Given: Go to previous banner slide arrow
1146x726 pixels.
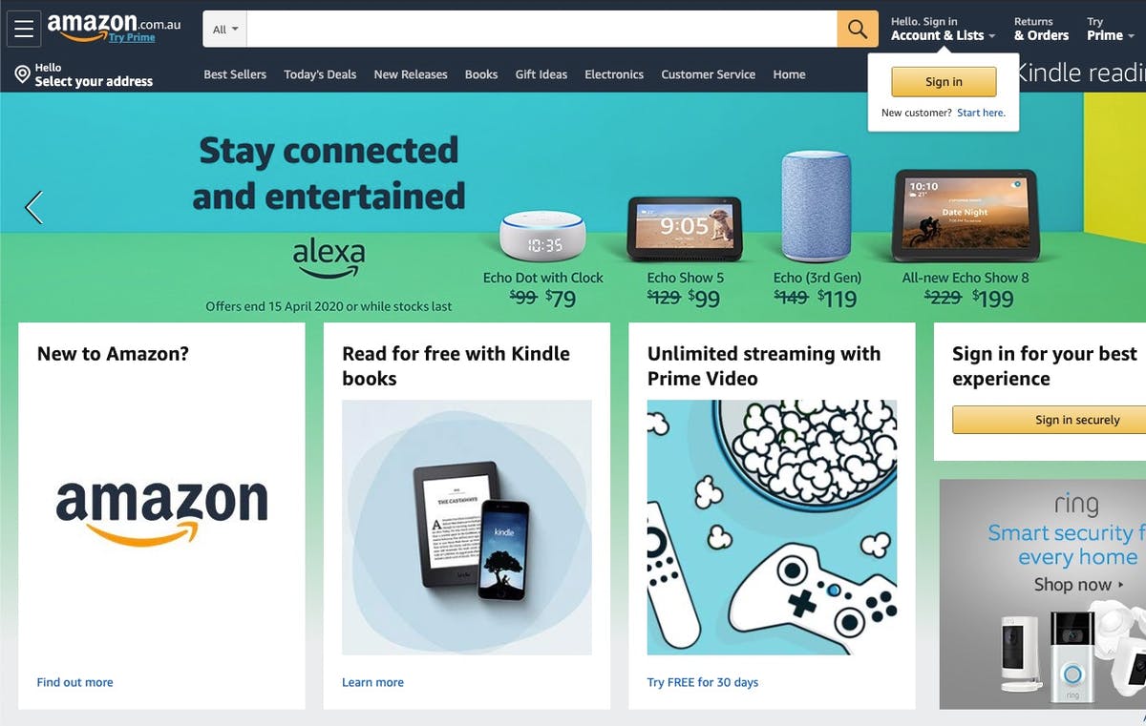Looking at the screenshot, I should 33,207.
